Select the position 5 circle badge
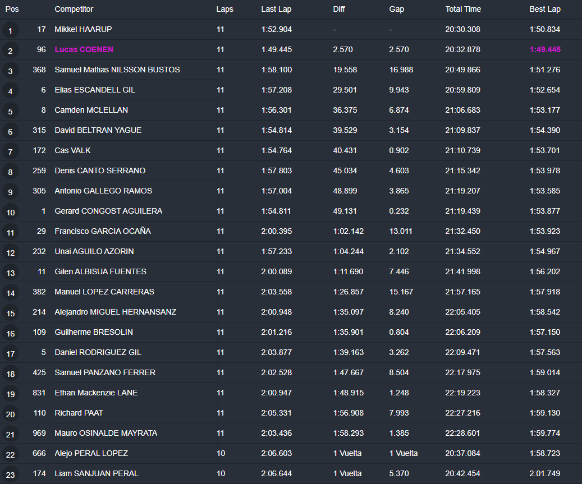This screenshot has width=582, height=484. pyautogui.click(x=10, y=111)
